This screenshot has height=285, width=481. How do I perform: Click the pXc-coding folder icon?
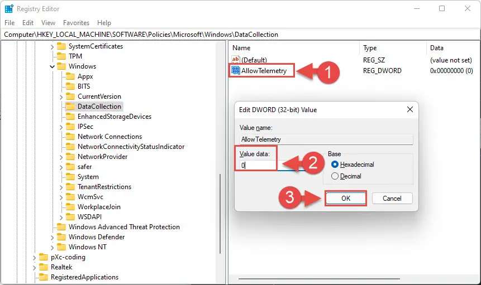click(44, 257)
